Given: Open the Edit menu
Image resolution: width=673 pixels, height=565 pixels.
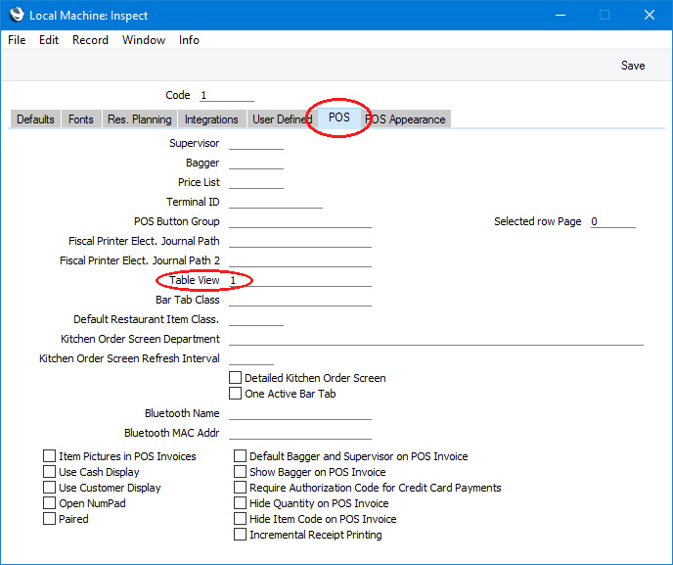Looking at the screenshot, I should coord(49,40).
